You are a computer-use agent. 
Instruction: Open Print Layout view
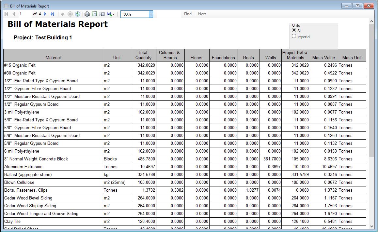coord(94,14)
